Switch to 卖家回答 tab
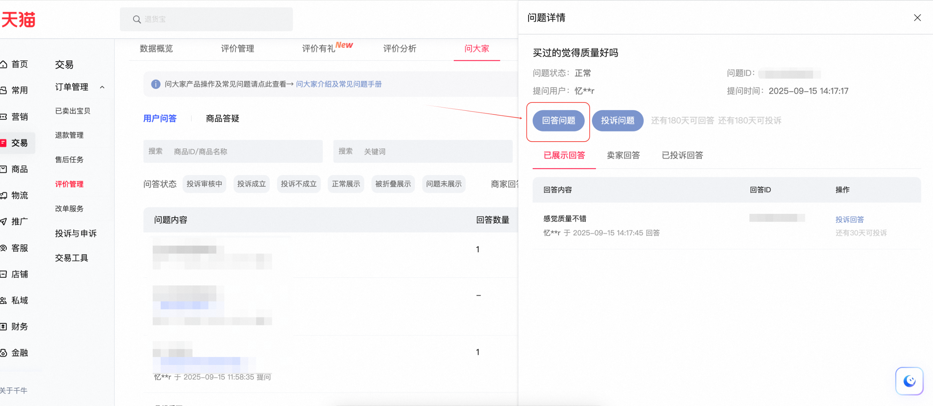This screenshot has height=406, width=933. point(623,155)
